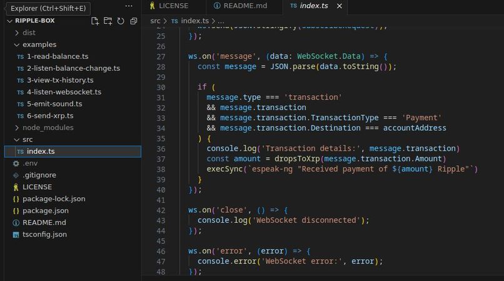Open the .env file

pyautogui.click(x=73, y=163)
